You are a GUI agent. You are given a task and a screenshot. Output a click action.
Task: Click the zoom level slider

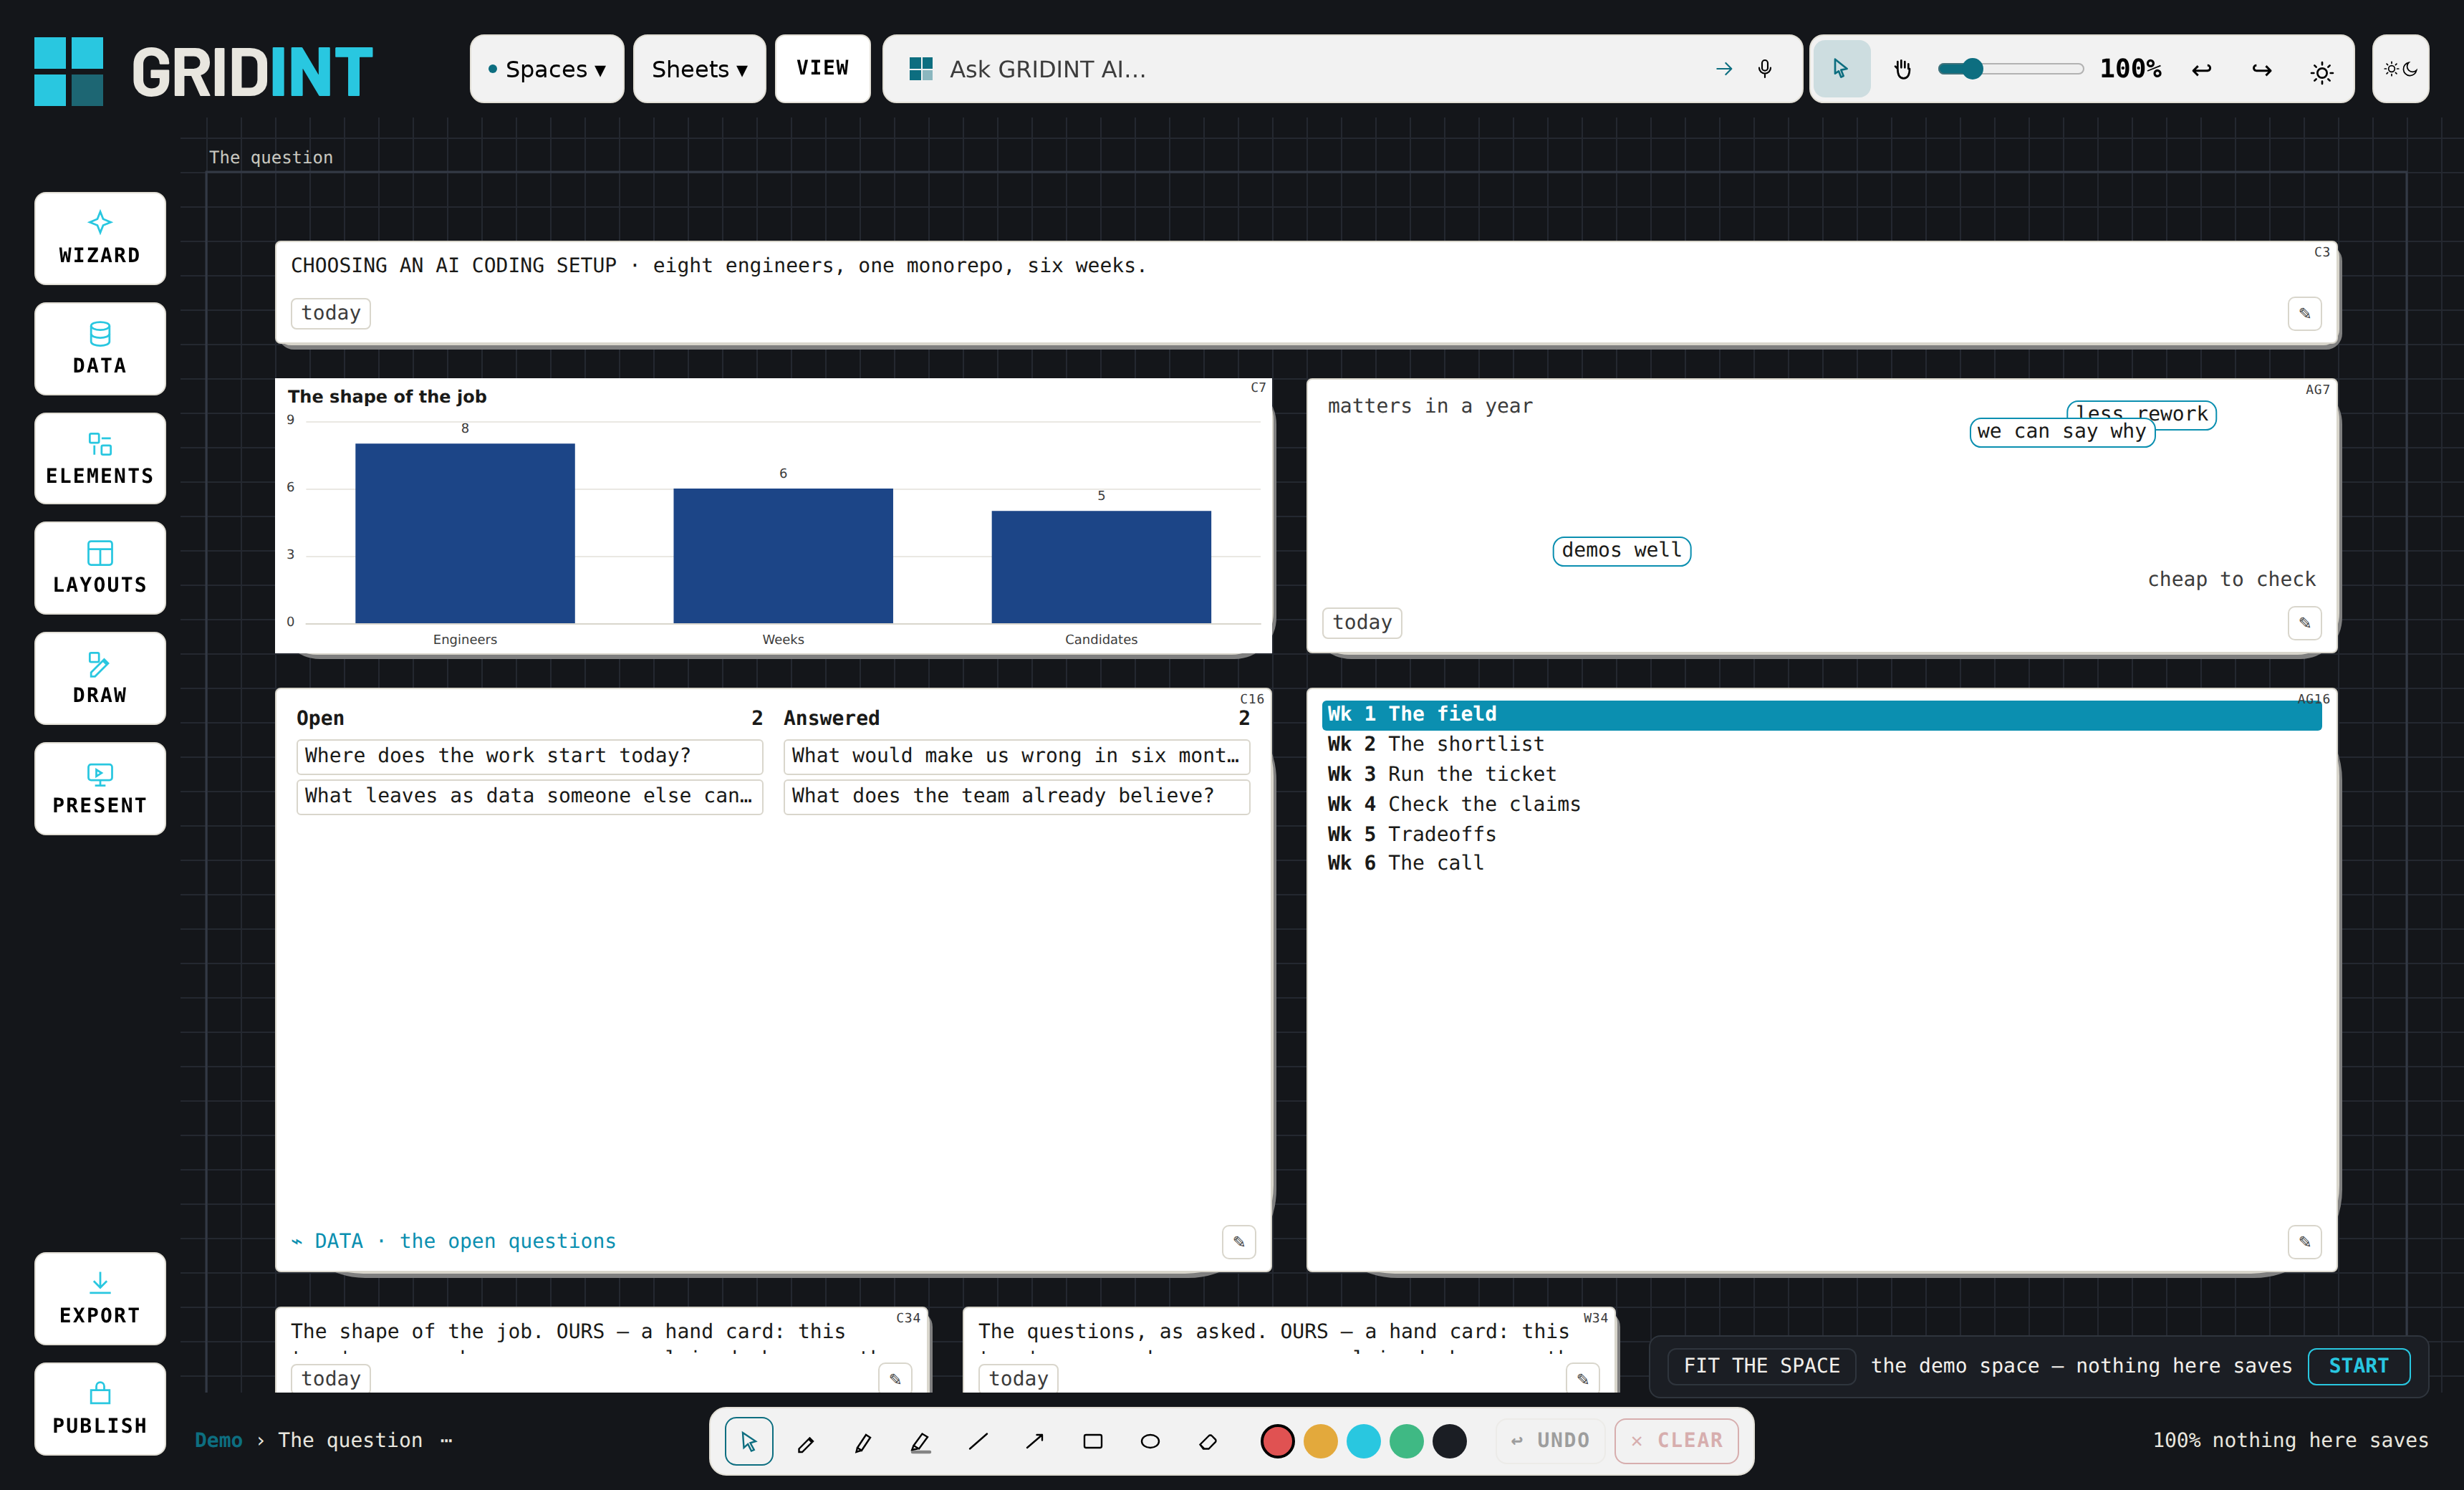pos(2010,69)
